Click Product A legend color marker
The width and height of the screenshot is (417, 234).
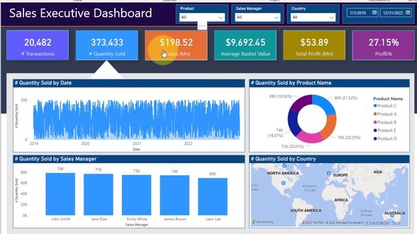(375, 114)
